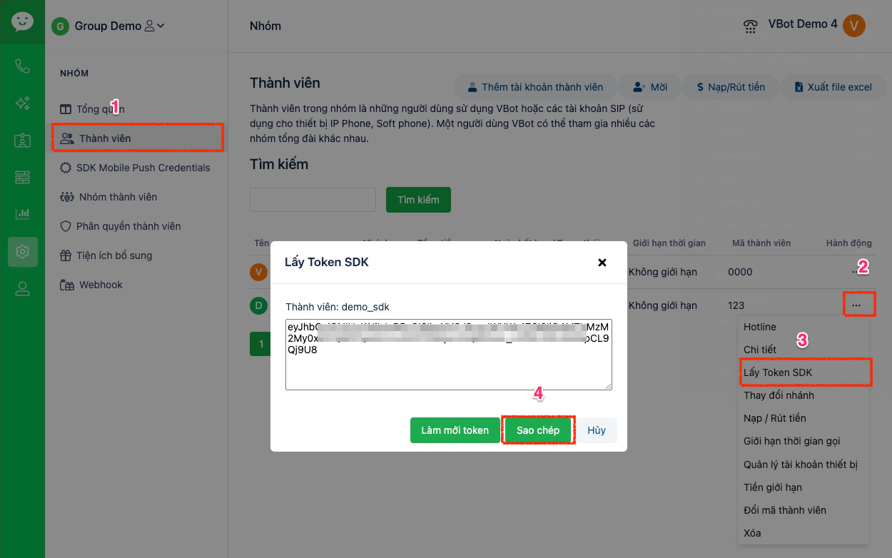This screenshot has width=892, height=558.
Task: Expand the Group Demo dropdown
Action: 154,26
